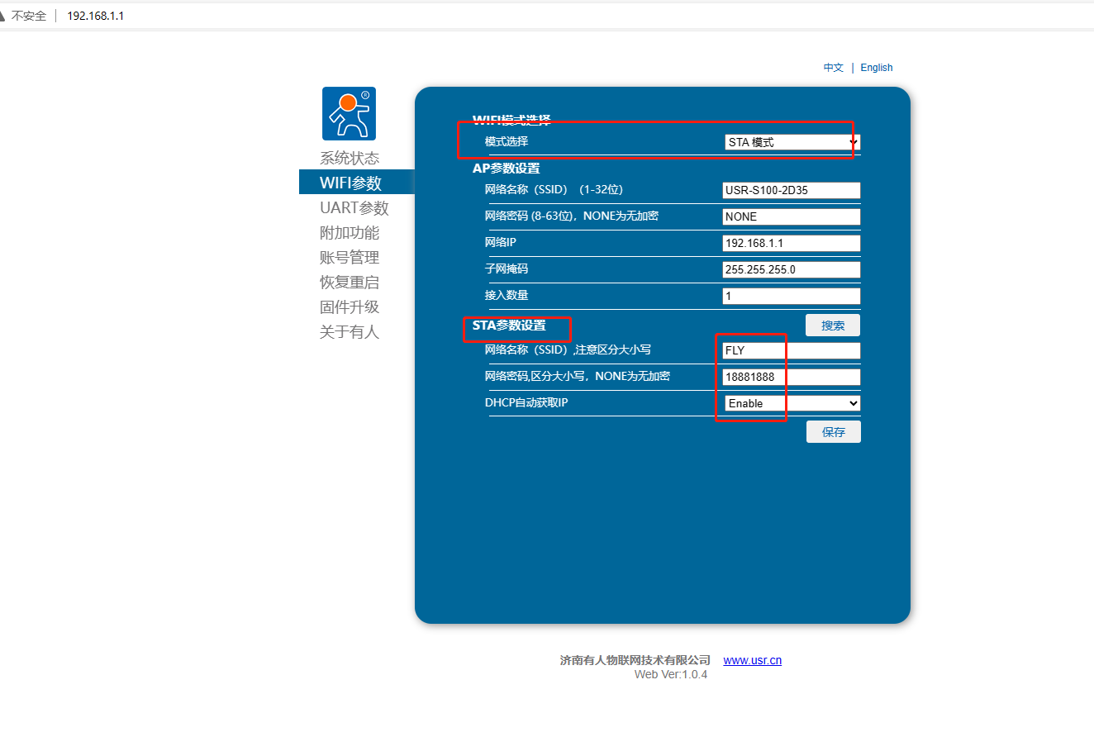
Task: Select WIFI参数 in the sidebar
Action: 350,183
